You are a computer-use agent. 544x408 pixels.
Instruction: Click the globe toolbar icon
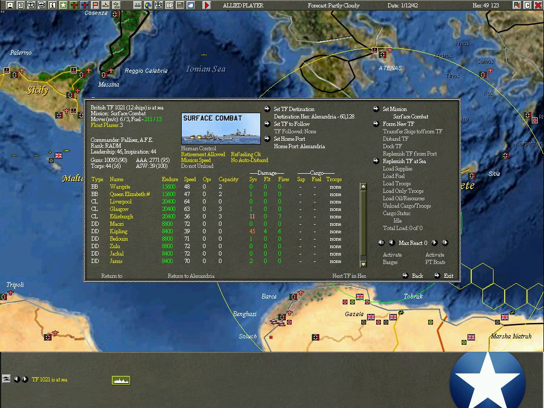[148, 5]
